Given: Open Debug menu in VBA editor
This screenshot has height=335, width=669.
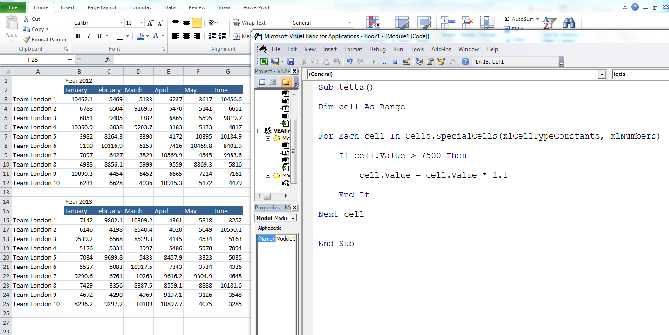Looking at the screenshot, I should click(377, 49).
